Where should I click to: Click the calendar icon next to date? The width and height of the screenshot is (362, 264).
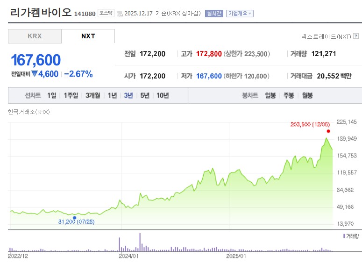[x=120, y=14]
